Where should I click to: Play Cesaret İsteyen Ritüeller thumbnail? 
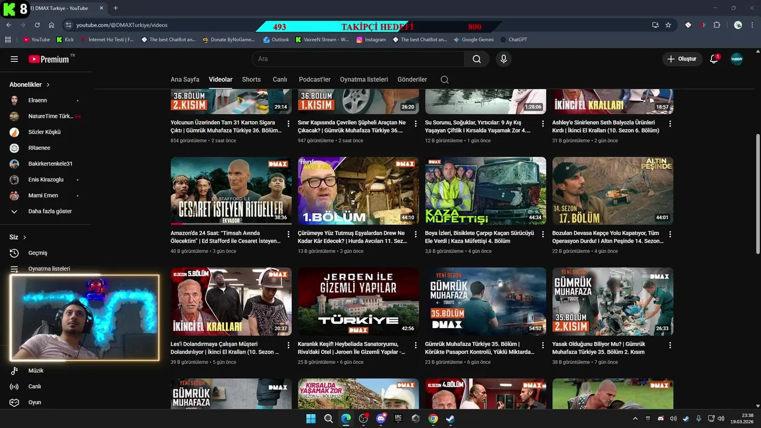[x=231, y=191]
